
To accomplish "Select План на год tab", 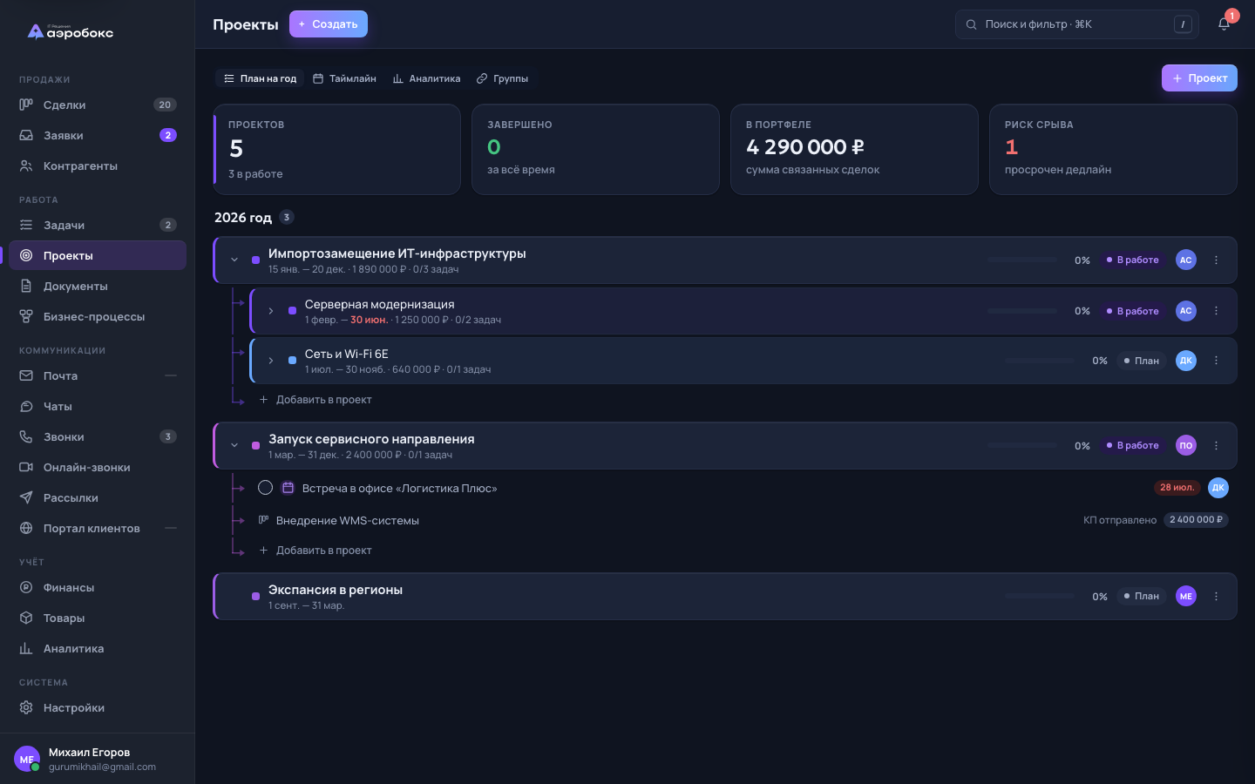I will point(260,78).
